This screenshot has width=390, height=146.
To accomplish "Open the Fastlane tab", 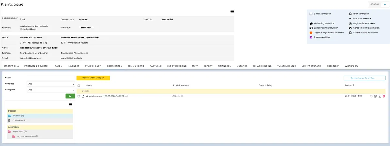I will pyautogui.click(x=155, y=66).
